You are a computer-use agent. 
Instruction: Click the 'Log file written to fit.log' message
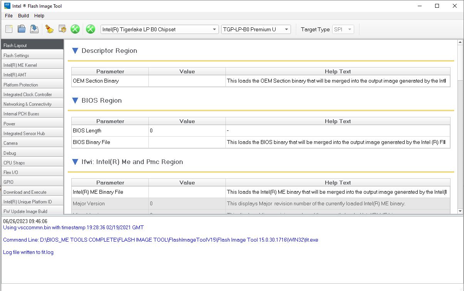click(x=28, y=252)
